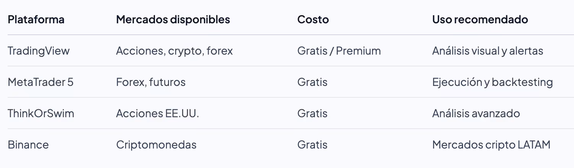Click the Acciones EE.UU. cell
Image resolution: width=574 pixels, height=168 pixels.
pos(158,113)
